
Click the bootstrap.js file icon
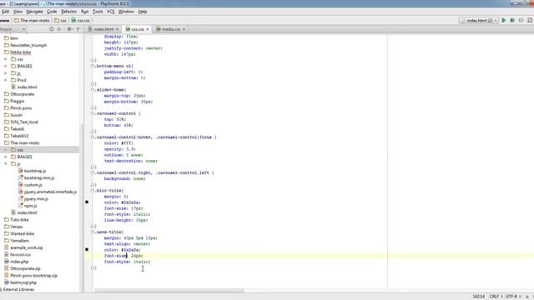(20, 171)
